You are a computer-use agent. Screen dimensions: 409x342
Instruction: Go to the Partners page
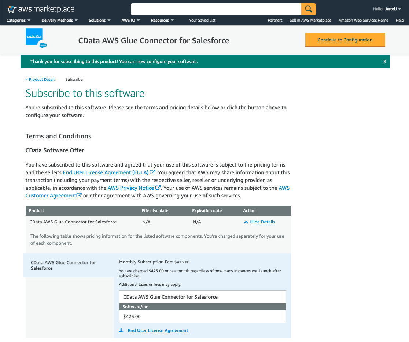(x=275, y=21)
